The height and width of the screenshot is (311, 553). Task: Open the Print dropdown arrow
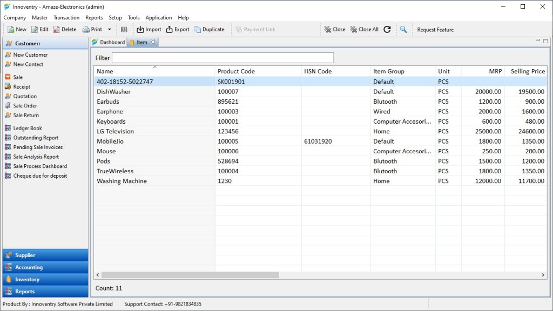[109, 29]
